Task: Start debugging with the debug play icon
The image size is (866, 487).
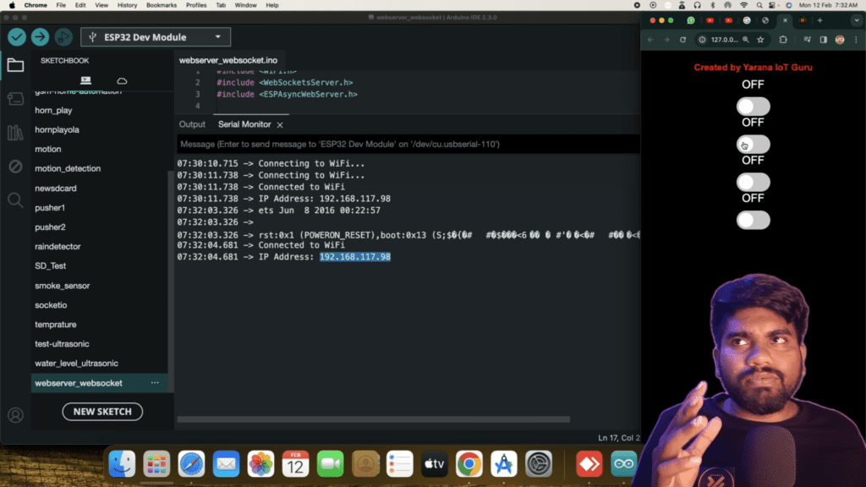Action: (63, 37)
